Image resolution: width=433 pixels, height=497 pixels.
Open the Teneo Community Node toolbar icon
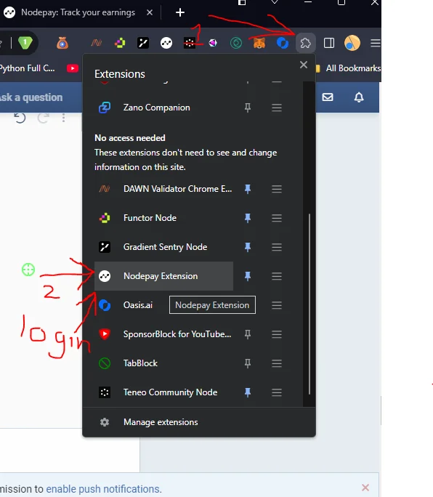coord(190,43)
